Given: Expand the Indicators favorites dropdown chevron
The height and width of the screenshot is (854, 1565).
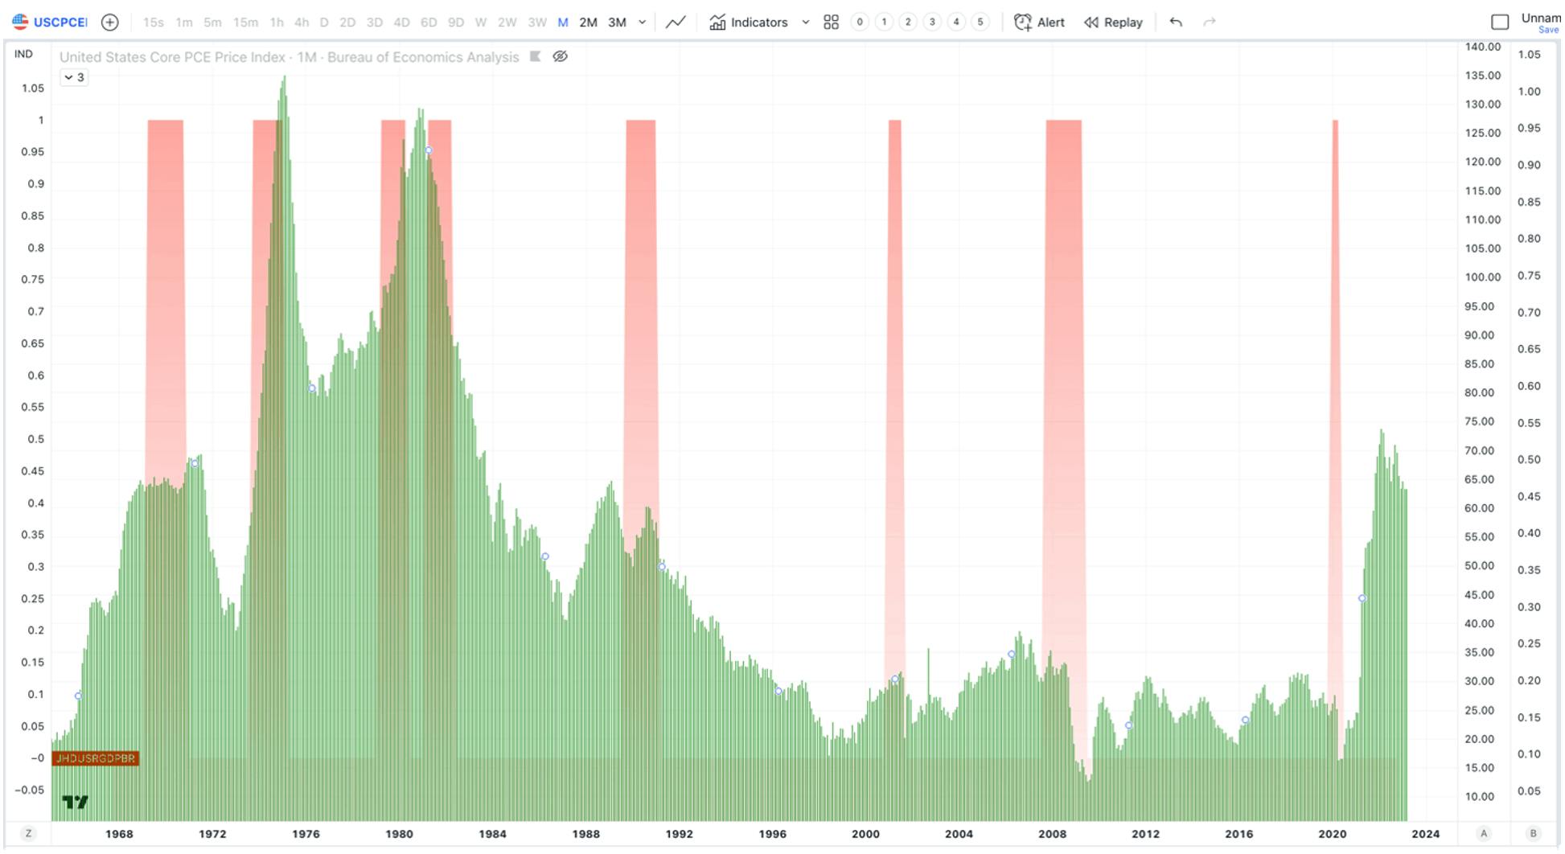Looking at the screenshot, I should (x=805, y=23).
